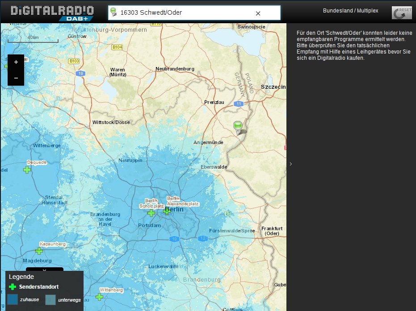Click the Berlin Alexanderplatz transmitter cross
The height and width of the screenshot is (311, 416).
(x=167, y=211)
